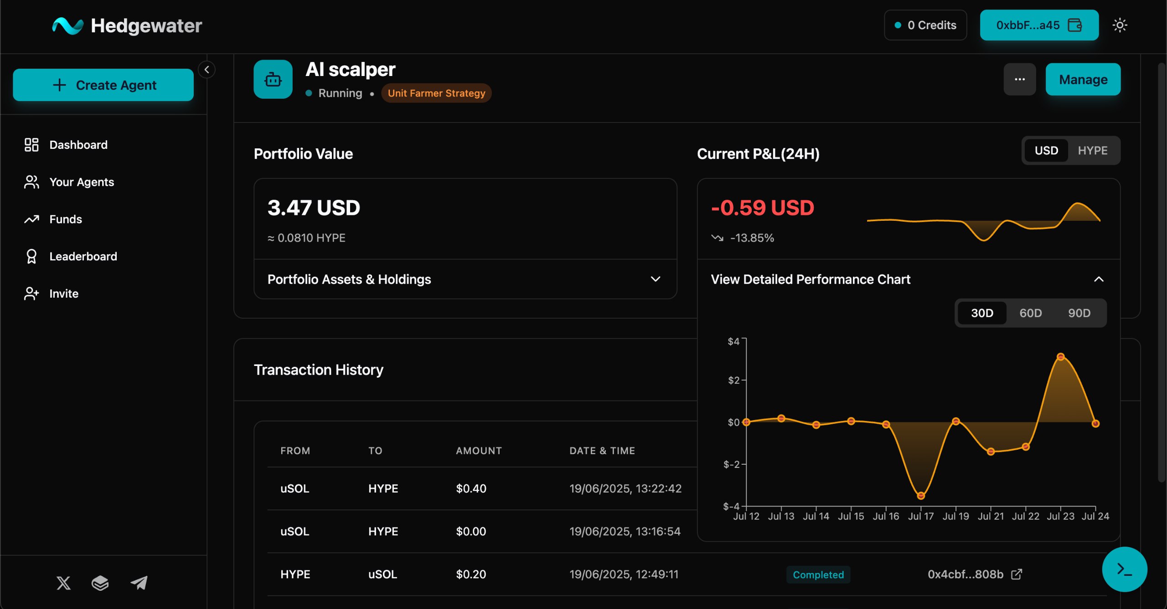
Task: Click the 3.47 USD portfolio value
Action: tap(314, 208)
